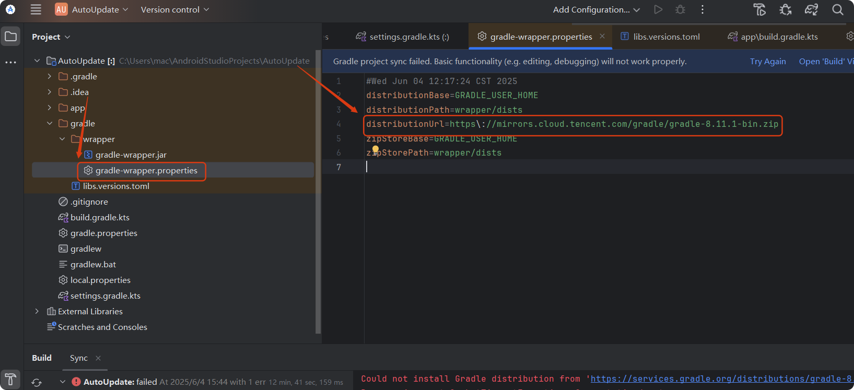Open Search Everywhere magnifier
This screenshot has height=390, width=854.
[838, 9]
